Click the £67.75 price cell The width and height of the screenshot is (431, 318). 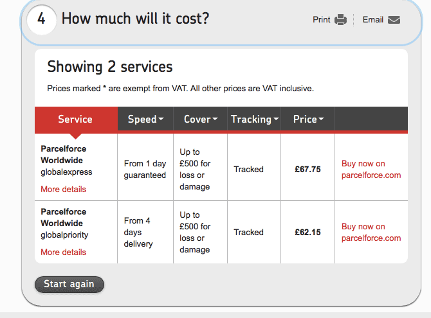pyautogui.click(x=307, y=170)
